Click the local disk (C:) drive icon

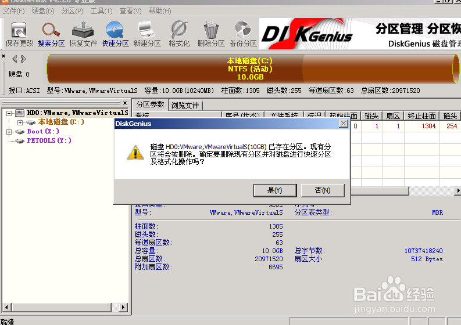coord(31,122)
